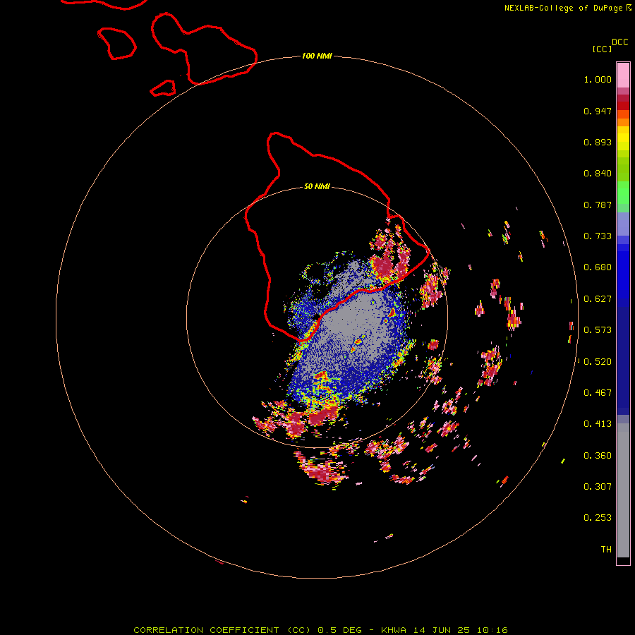Select the 0.520 scale value
The height and width of the screenshot is (635, 635).
click(x=598, y=362)
